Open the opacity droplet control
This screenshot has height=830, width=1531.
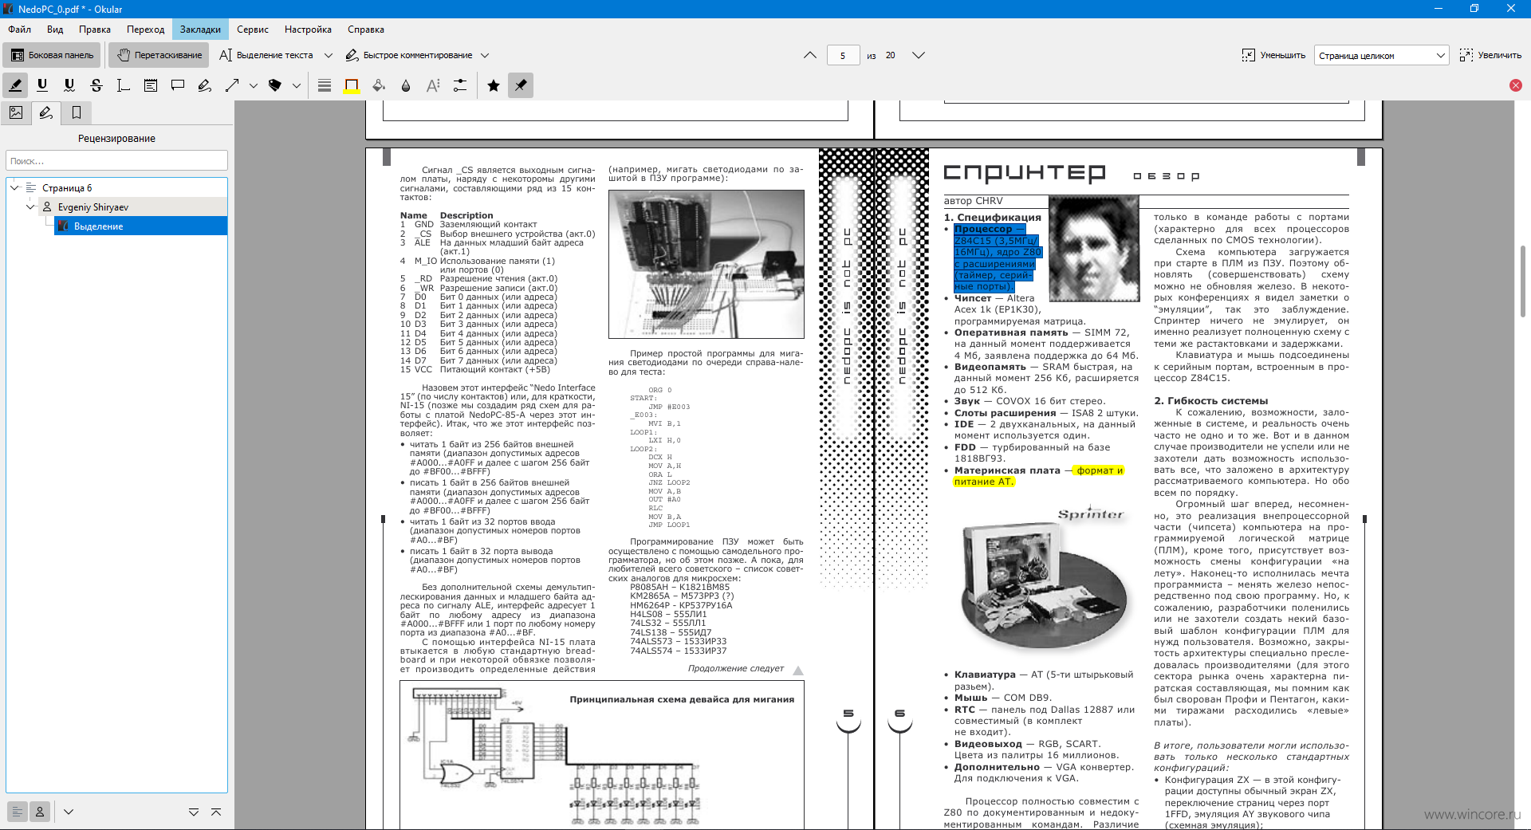pos(406,85)
